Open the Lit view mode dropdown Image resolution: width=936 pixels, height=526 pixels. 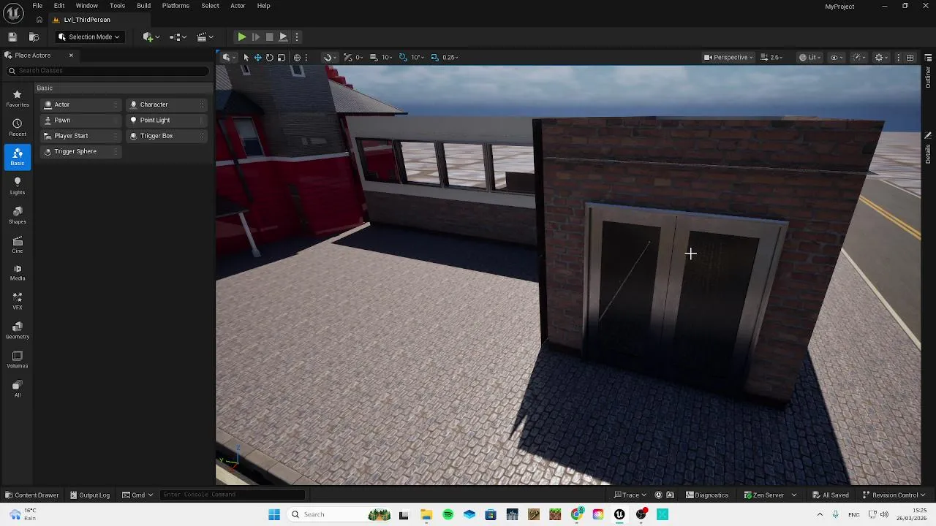811,57
